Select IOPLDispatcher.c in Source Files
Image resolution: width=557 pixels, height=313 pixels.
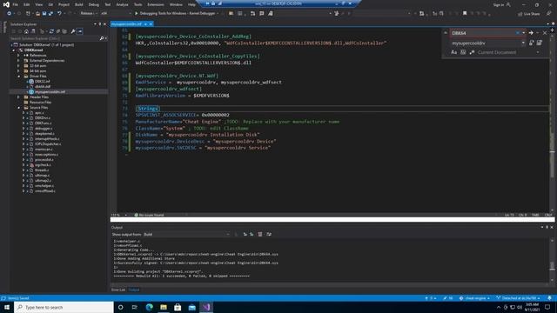pyautogui.click(x=48, y=144)
